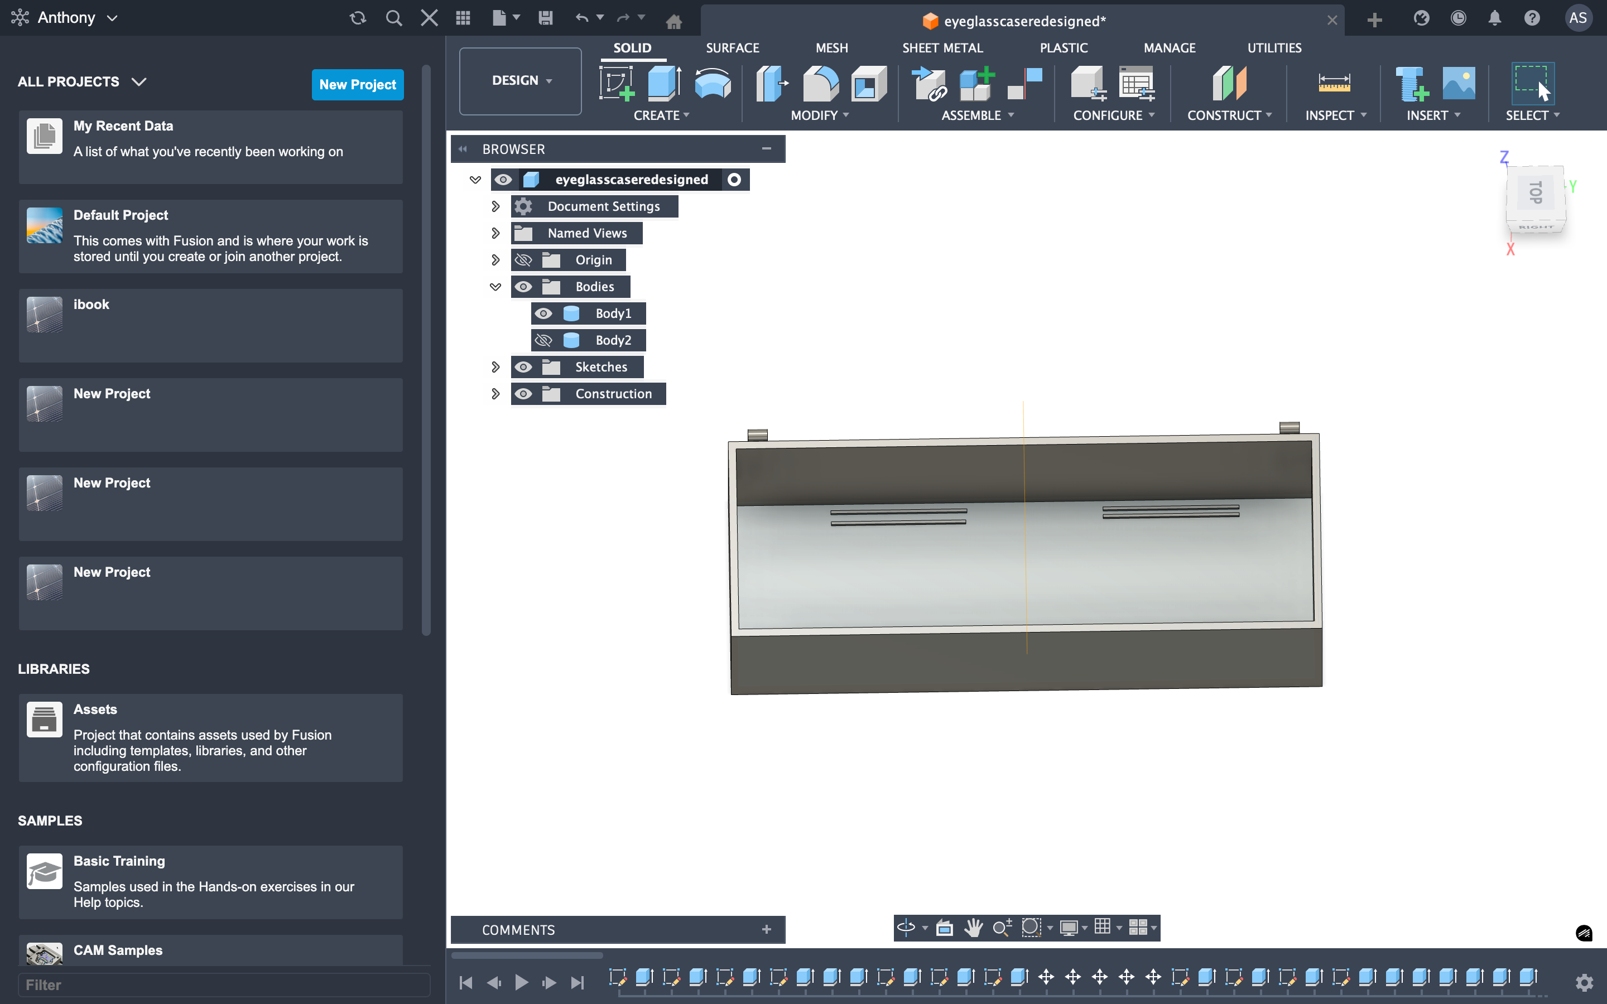Viewport: 1607px width, 1004px height.
Task: Open the SHEET METAL tab
Action: point(942,48)
